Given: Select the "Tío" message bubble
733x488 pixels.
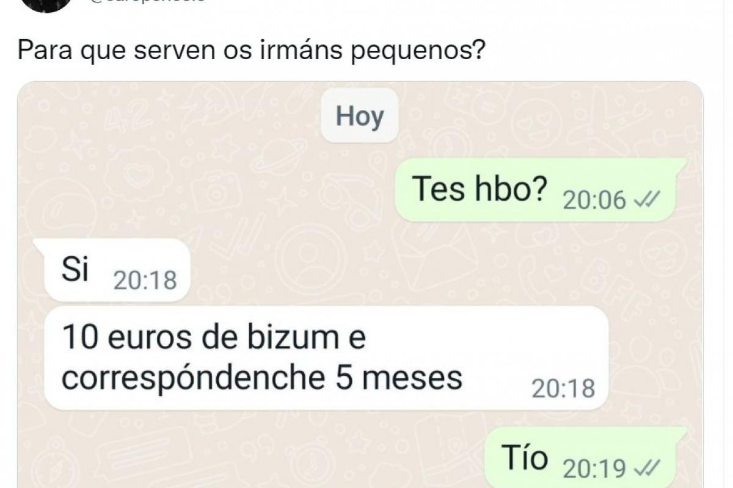Looking at the screenshot, I should (580, 457).
